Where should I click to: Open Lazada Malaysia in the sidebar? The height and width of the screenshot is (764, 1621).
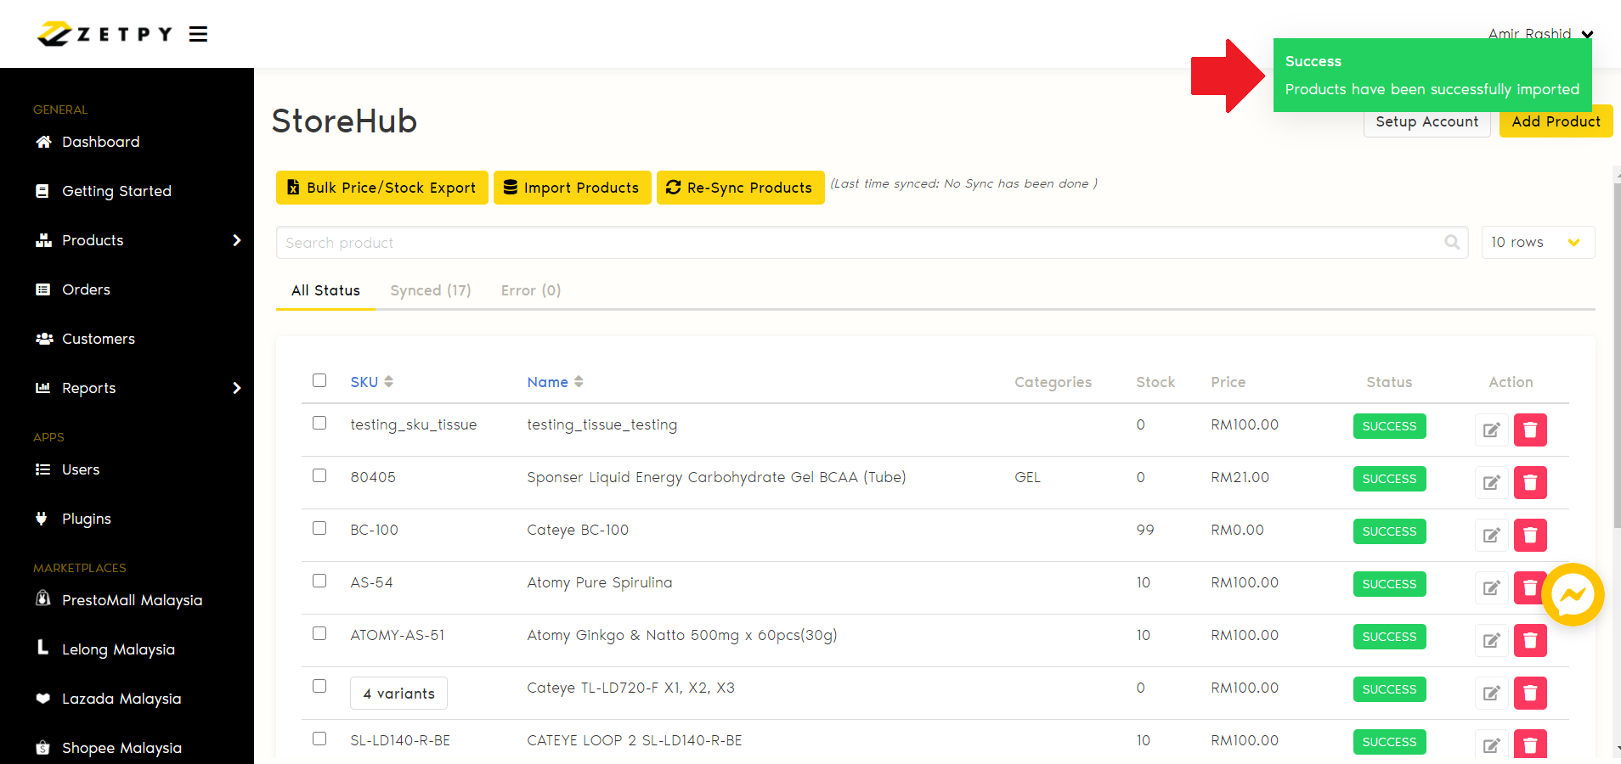121,699
